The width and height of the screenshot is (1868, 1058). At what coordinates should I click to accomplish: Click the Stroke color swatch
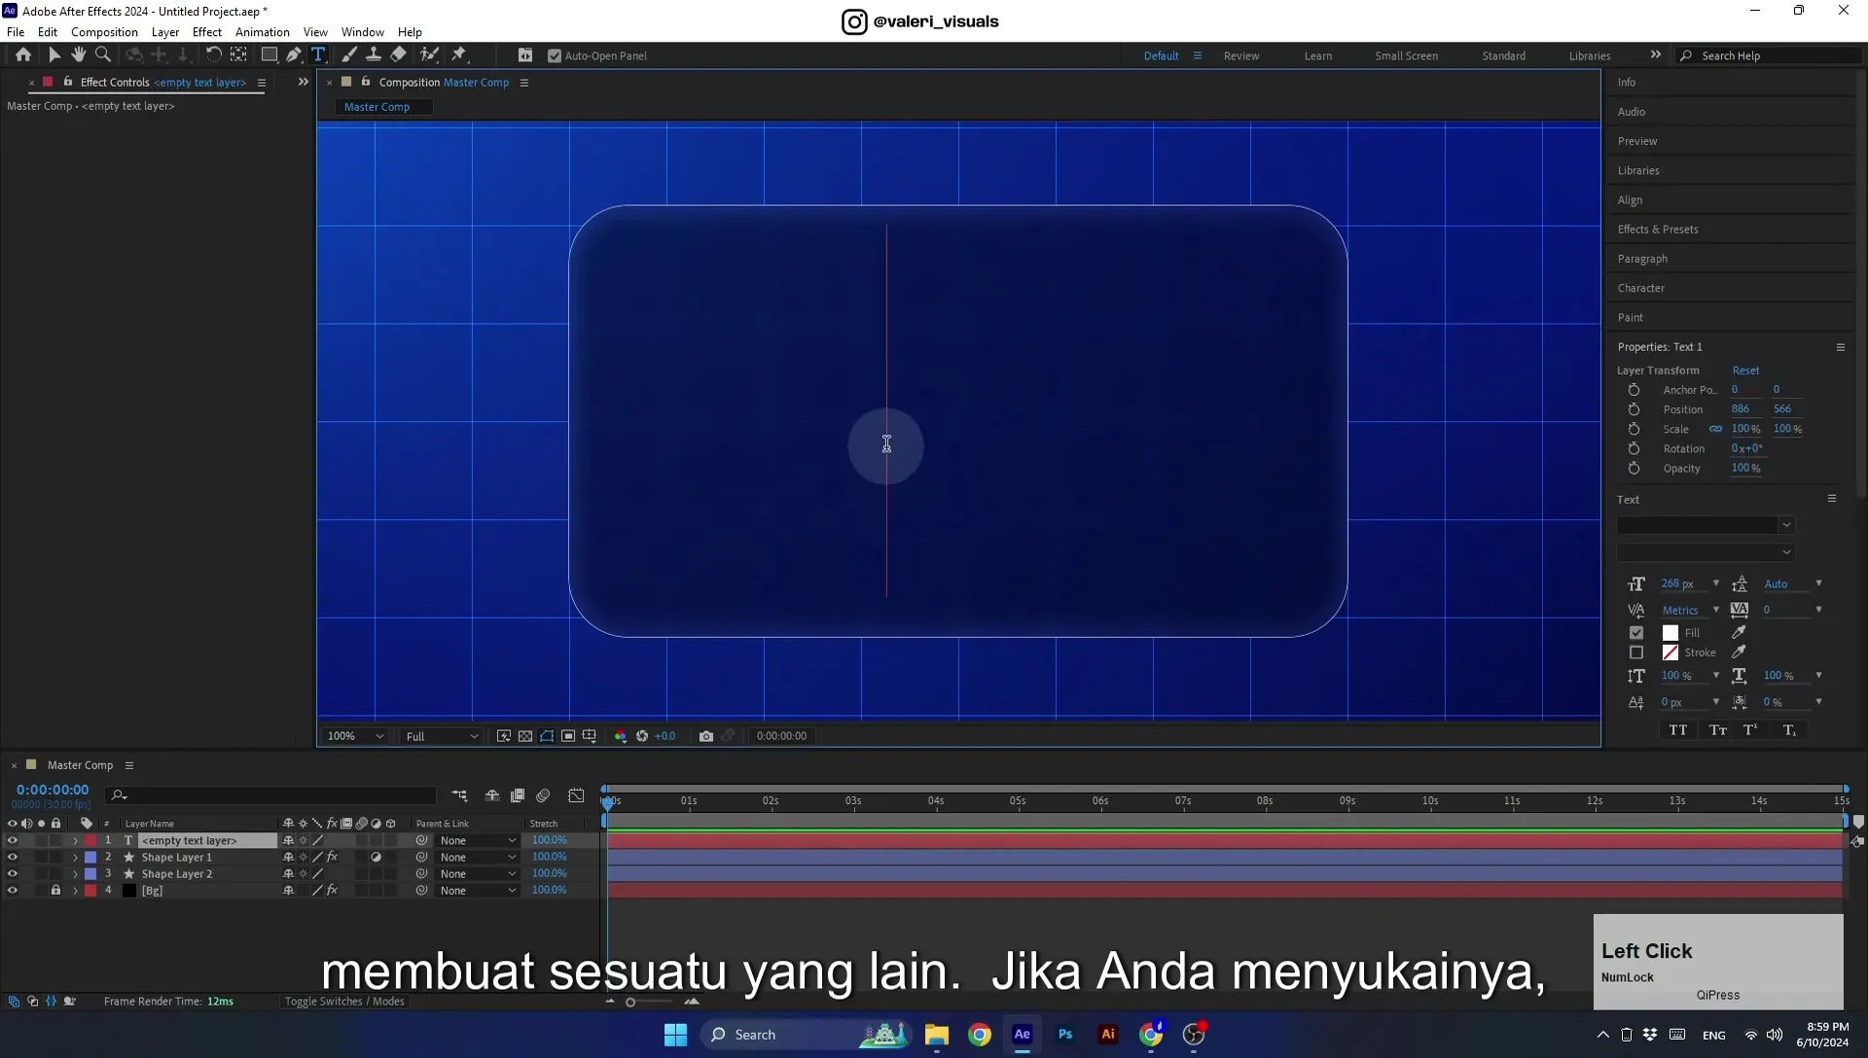click(x=1670, y=652)
